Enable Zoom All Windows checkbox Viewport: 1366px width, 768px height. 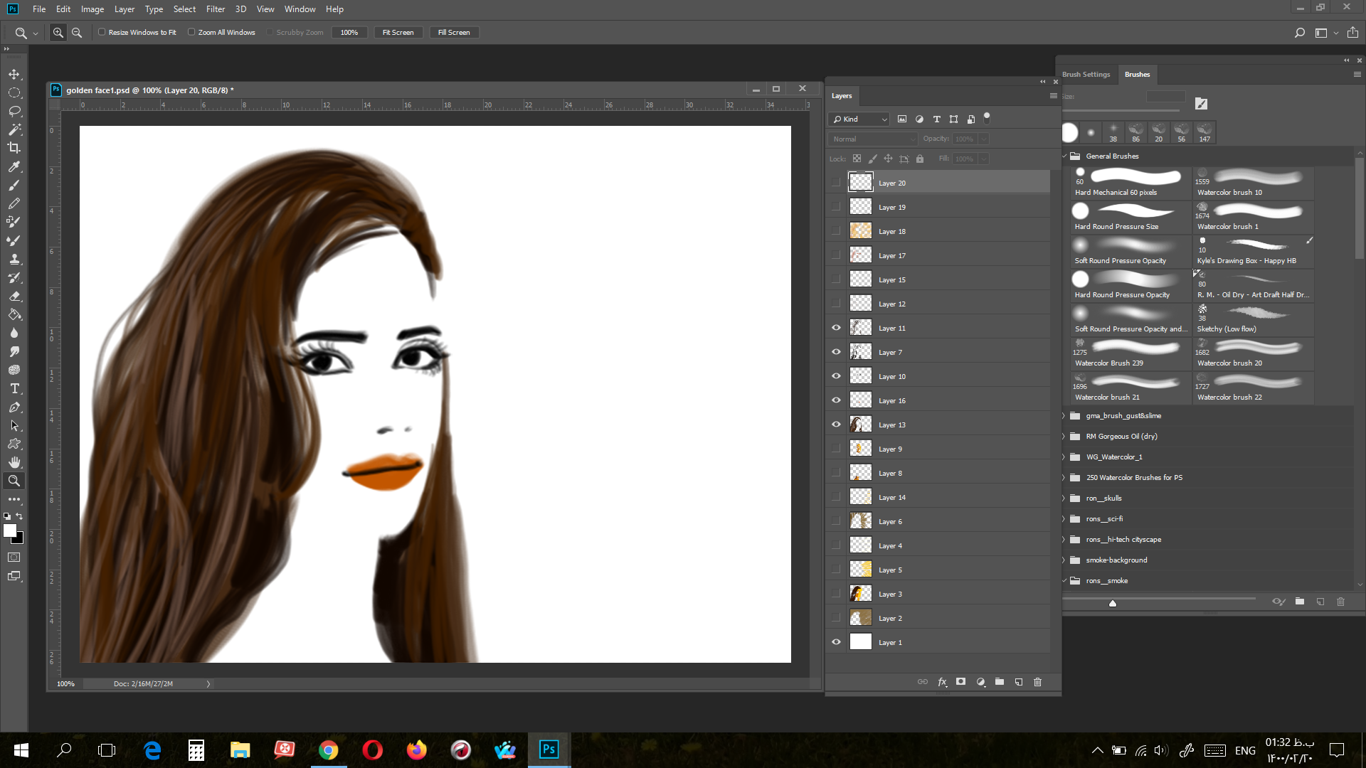(191, 32)
